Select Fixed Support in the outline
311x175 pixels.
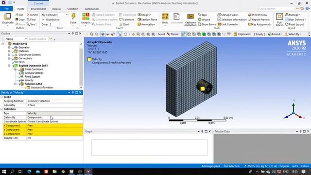tap(33, 77)
